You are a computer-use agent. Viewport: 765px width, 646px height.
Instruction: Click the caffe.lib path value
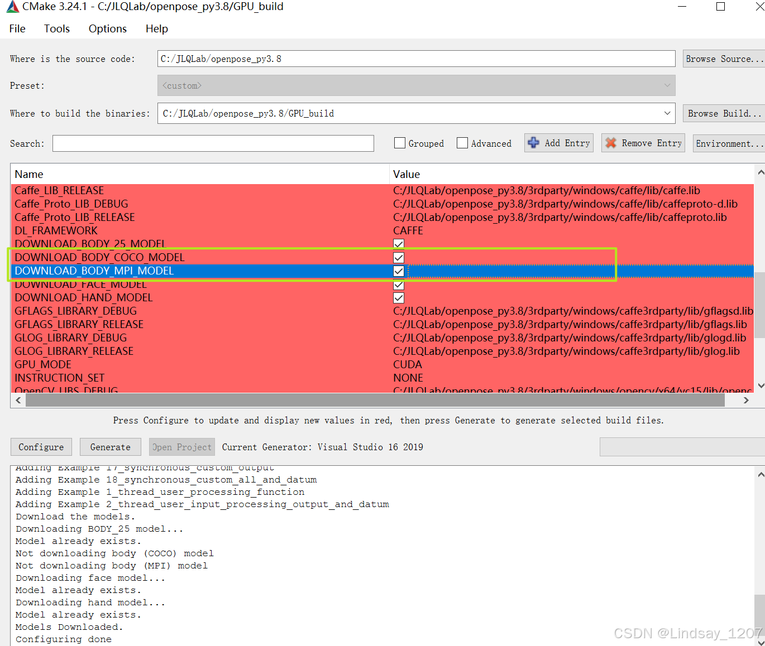[x=547, y=190]
